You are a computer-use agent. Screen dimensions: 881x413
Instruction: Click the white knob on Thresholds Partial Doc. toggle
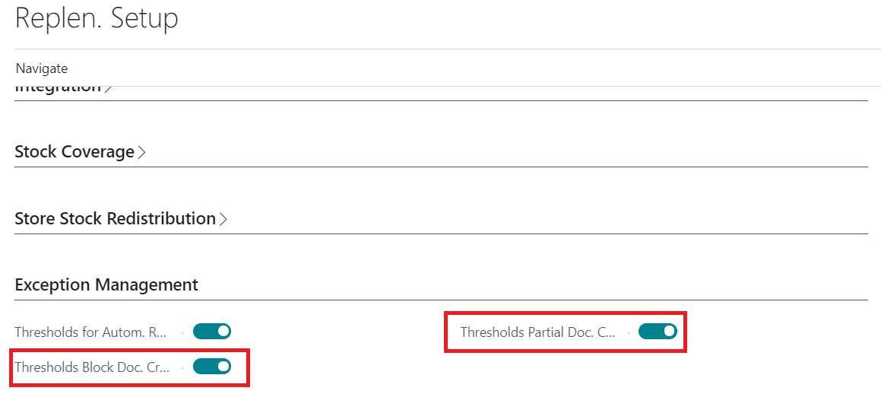[x=669, y=331]
